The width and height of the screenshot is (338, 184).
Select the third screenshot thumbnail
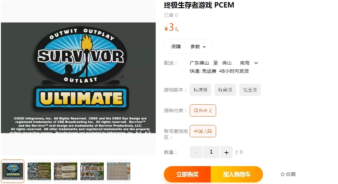[x=66, y=171]
